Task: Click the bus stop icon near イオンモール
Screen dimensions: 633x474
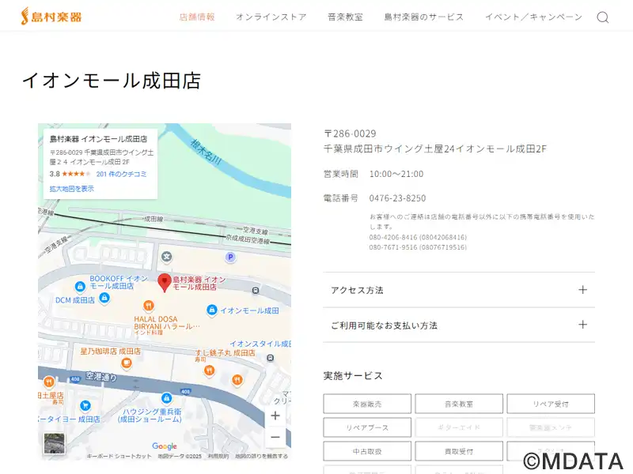Action: point(256,290)
